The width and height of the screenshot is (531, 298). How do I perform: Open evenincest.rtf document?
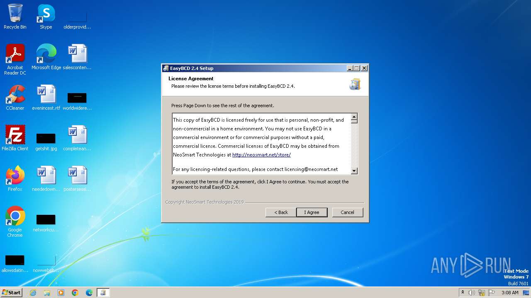tap(46, 98)
